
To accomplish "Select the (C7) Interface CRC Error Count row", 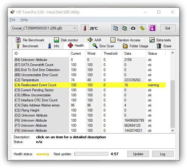I will tap(90, 100).
